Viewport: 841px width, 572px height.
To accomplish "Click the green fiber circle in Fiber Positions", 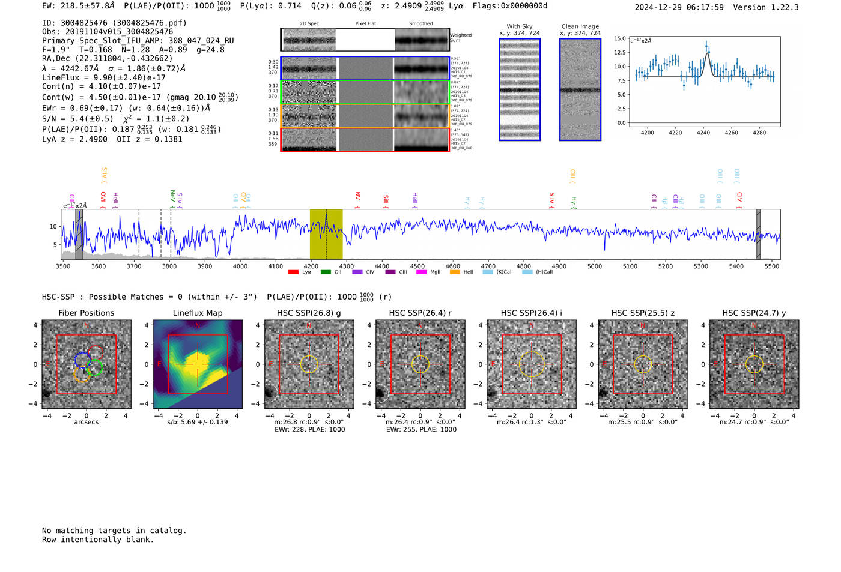I will click(x=94, y=368).
